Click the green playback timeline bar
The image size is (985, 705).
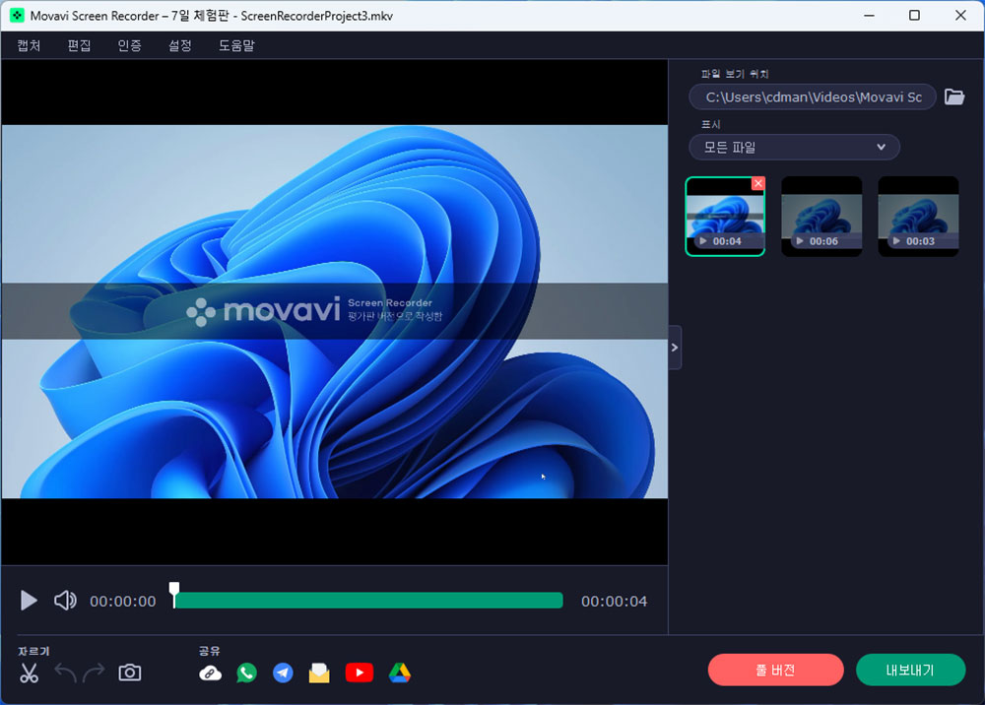(x=368, y=601)
